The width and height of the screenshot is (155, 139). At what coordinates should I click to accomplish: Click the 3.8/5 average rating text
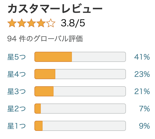tap(73, 23)
